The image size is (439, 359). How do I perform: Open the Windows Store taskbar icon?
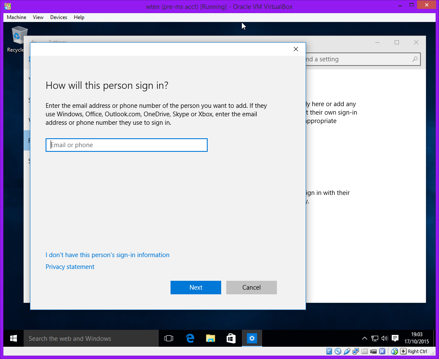point(231,338)
